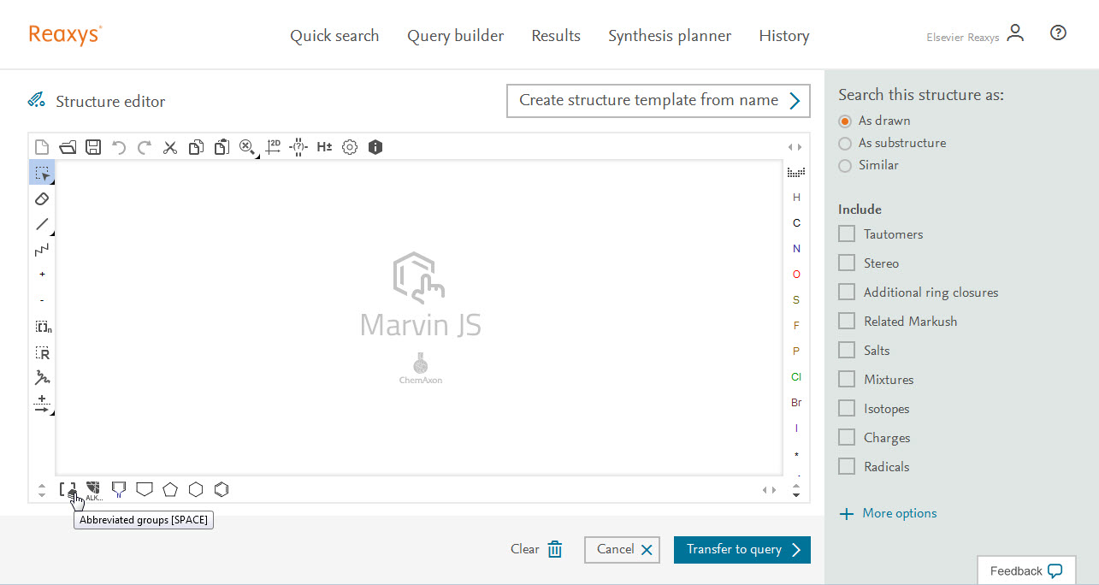This screenshot has width=1099, height=585.
Task: Pick the Oxygen atom from element palette
Action: (x=796, y=275)
